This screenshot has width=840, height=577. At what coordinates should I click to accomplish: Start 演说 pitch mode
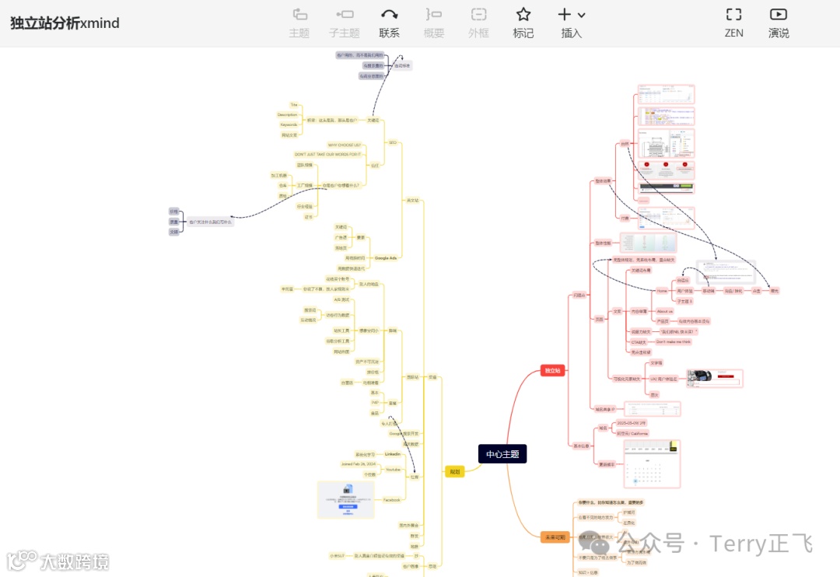pyautogui.click(x=779, y=15)
